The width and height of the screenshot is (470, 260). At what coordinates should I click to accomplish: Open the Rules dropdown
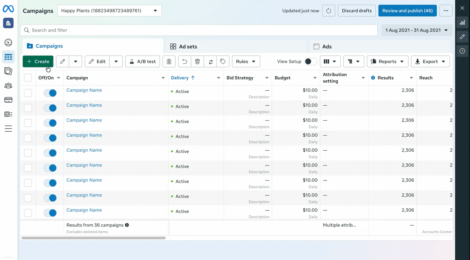[246, 61]
